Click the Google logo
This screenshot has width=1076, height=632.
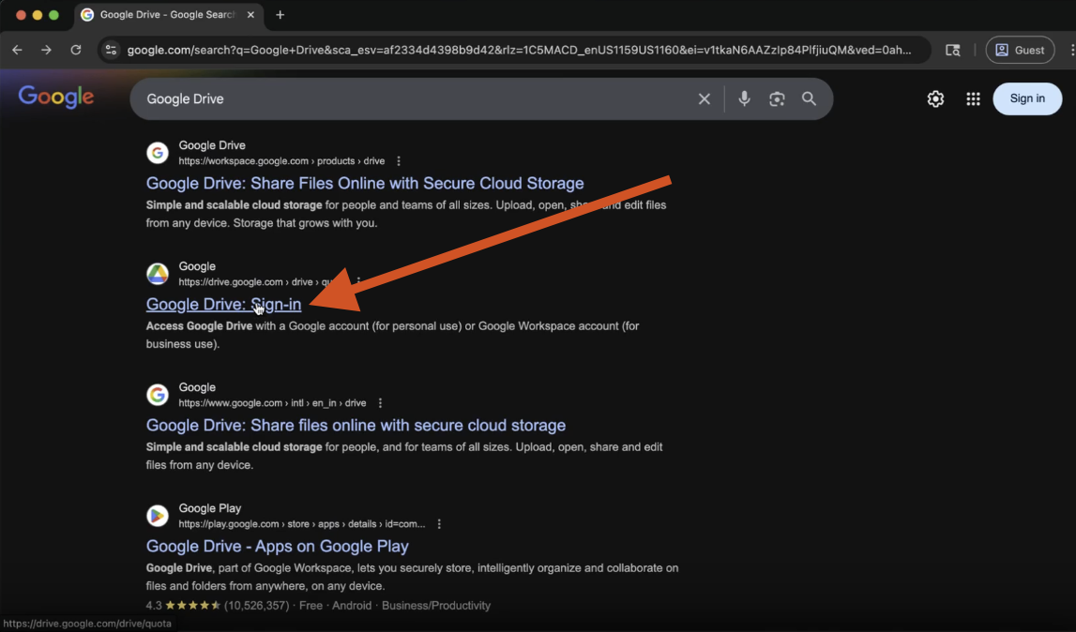pos(56,98)
